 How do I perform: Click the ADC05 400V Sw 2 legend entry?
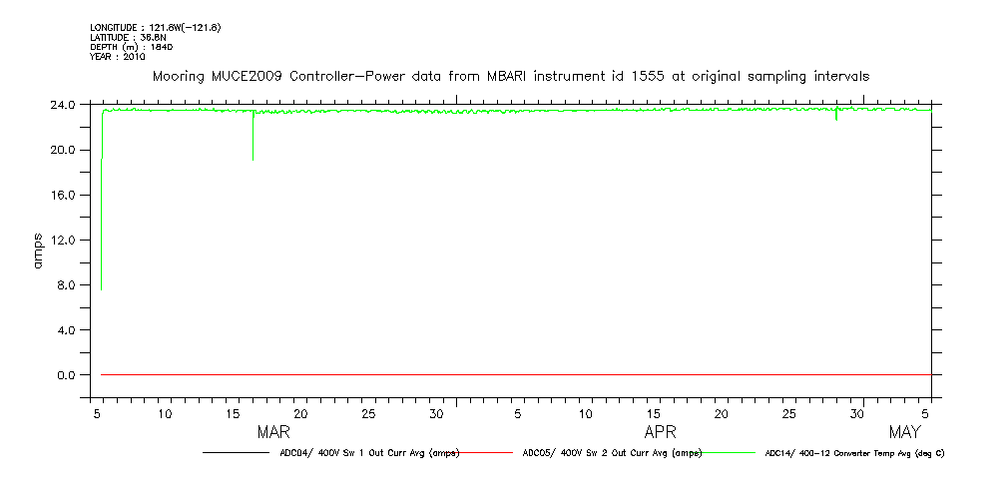pyautogui.click(x=612, y=453)
